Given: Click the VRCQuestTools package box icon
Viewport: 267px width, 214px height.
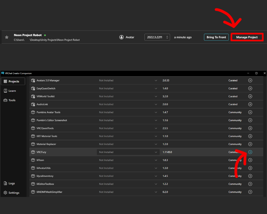Looking at the screenshot, I should 33,128.
